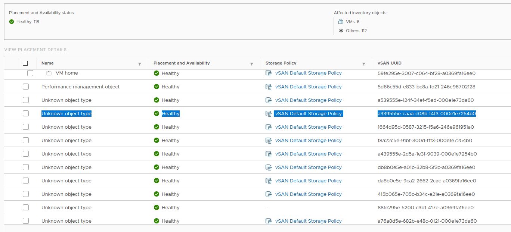Screen dimensions: 511x232
Task: Open the Name column filter
Action: (140, 64)
